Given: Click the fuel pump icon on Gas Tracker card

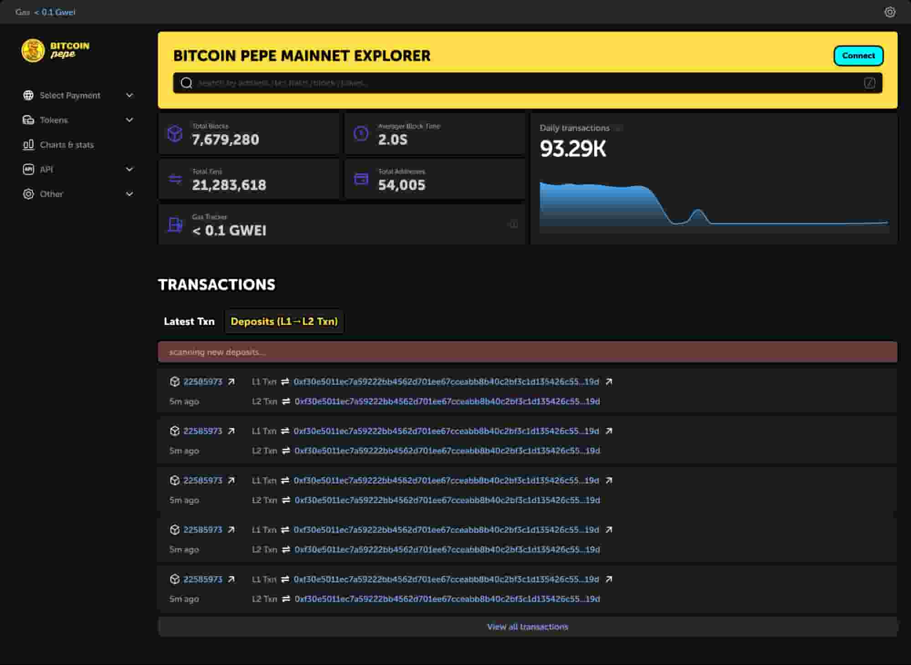Looking at the screenshot, I should click(175, 224).
